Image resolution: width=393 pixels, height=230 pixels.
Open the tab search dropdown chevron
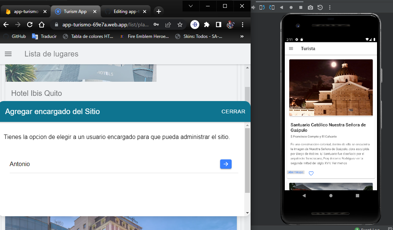(191, 6)
